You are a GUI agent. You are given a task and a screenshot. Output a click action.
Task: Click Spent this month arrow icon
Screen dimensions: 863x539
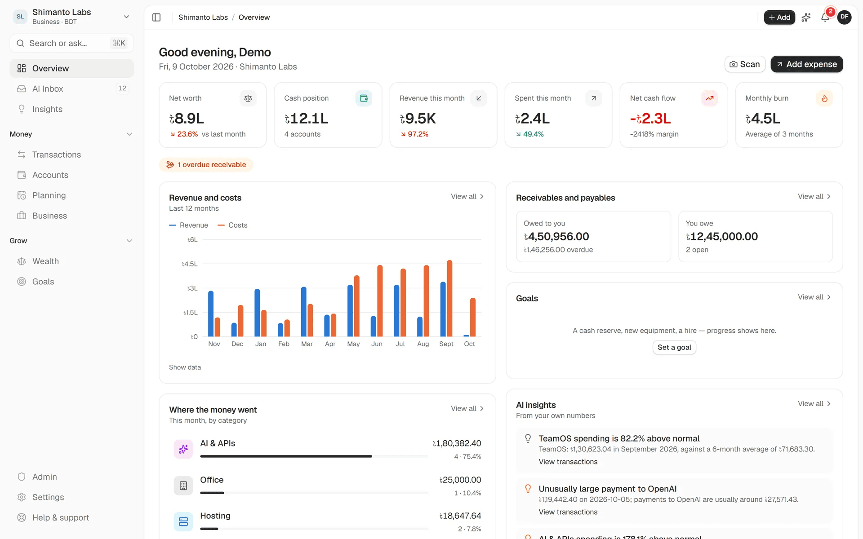594,98
